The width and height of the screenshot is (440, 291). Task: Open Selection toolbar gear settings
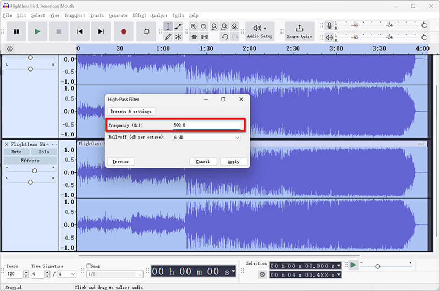[262, 274]
